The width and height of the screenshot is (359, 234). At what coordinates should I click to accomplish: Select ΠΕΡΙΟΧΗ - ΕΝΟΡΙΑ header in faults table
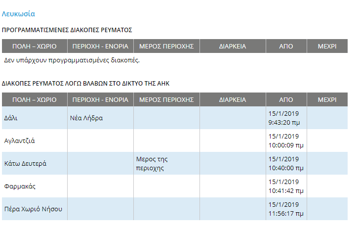coord(100,99)
